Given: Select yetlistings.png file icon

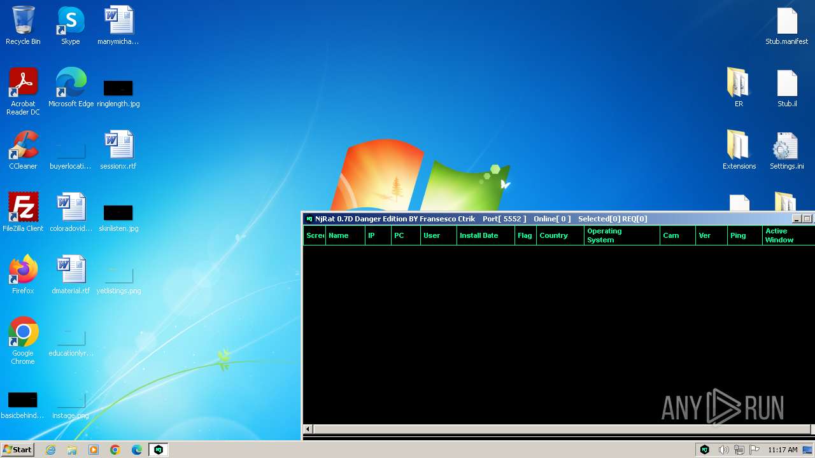Looking at the screenshot, I should 118,280.
